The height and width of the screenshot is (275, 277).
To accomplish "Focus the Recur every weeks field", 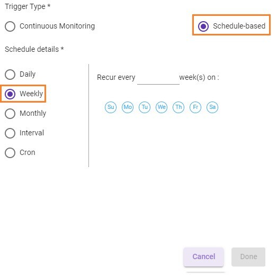I will click(158, 78).
